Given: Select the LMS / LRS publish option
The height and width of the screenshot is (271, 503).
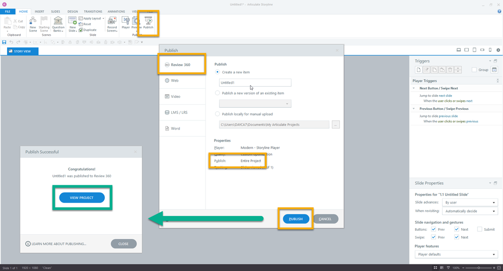Looking at the screenshot, I should (182, 112).
